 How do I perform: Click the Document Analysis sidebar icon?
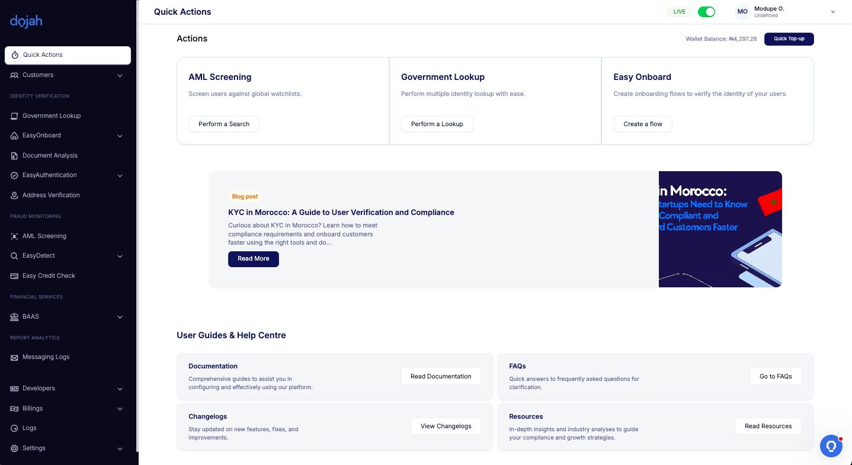15,156
